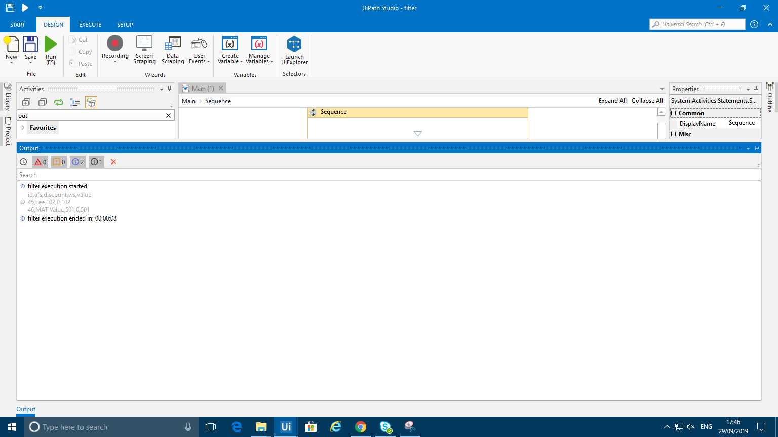The image size is (778, 437).
Task: Launch the Screen Scraping wizard
Action: (x=144, y=50)
